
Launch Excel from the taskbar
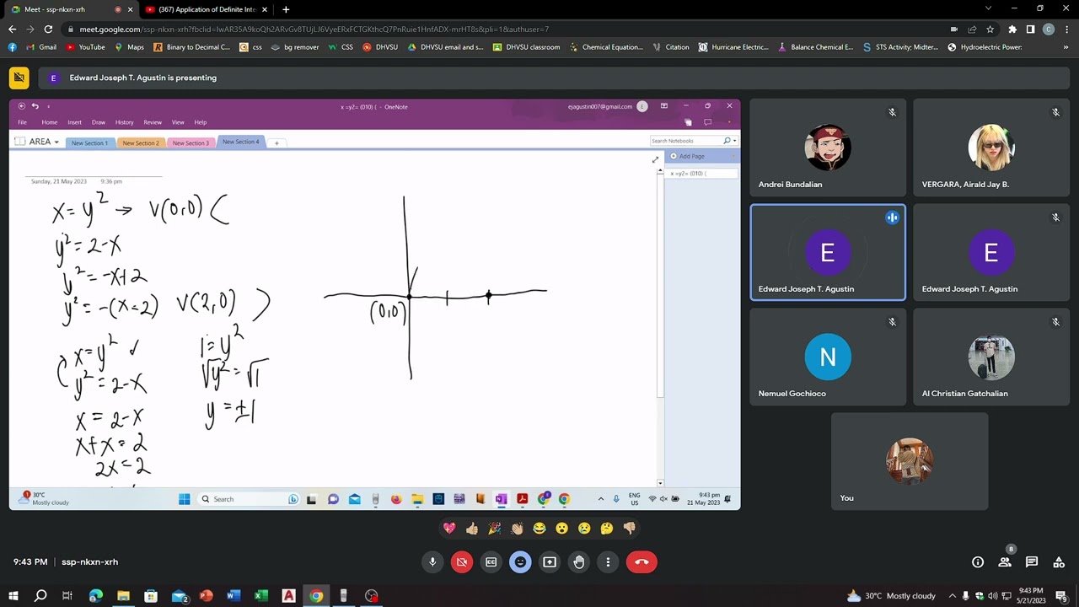pyautogui.click(x=261, y=596)
